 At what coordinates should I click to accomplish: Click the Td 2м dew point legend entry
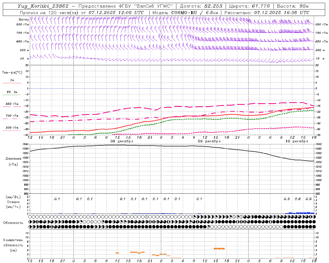click(x=12, y=92)
